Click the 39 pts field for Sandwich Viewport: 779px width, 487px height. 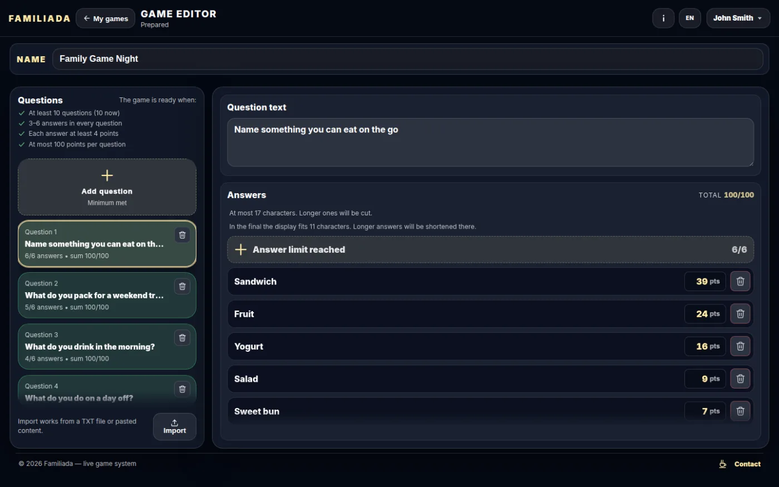pos(705,282)
